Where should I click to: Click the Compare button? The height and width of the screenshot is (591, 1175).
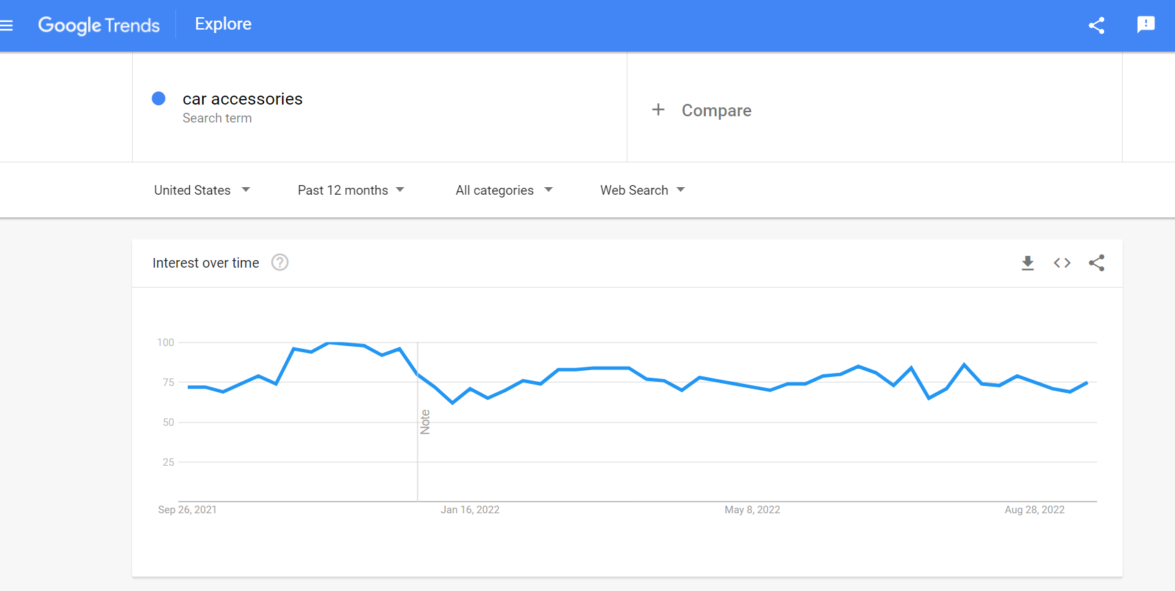[716, 111]
